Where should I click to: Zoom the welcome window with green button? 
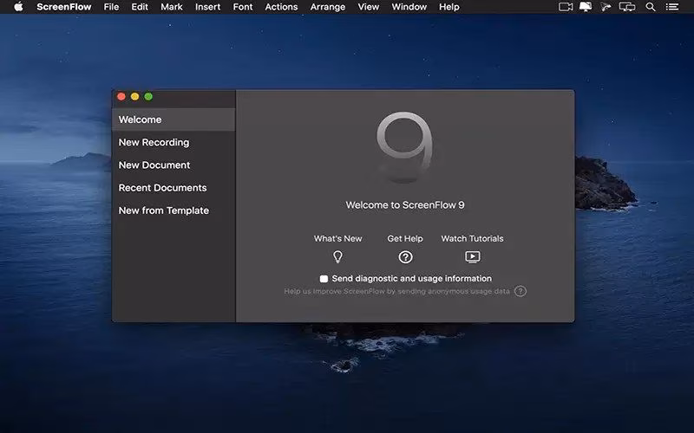pos(148,96)
